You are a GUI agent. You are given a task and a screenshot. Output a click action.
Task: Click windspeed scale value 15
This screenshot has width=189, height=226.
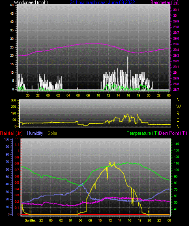click(12, 64)
